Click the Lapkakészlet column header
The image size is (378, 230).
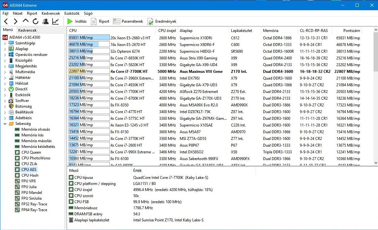click(x=244, y=31)
